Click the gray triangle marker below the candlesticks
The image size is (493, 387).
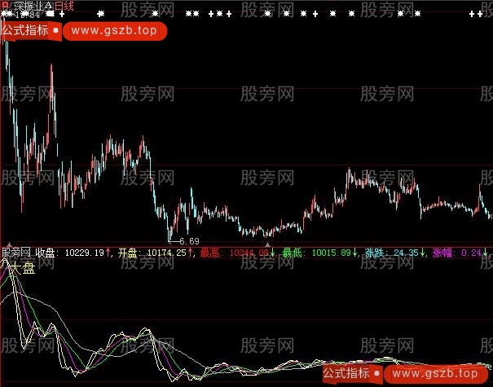click(x=267, y=244)
